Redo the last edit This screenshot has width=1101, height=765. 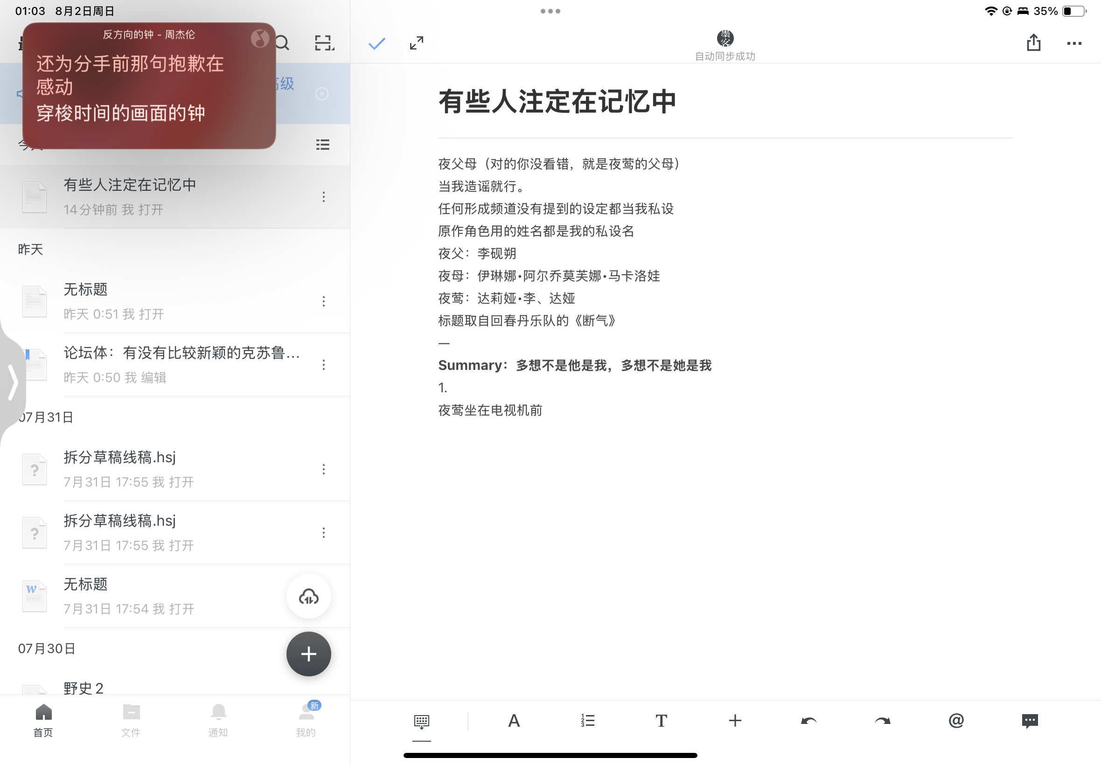click(x=882, y=721)
